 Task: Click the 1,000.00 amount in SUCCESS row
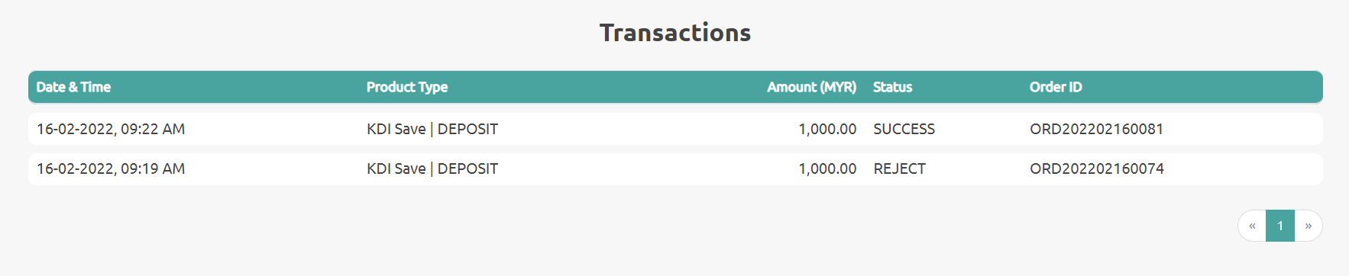827,129
